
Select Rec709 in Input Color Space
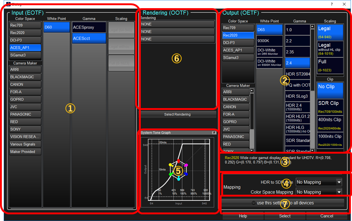[25, 25]
